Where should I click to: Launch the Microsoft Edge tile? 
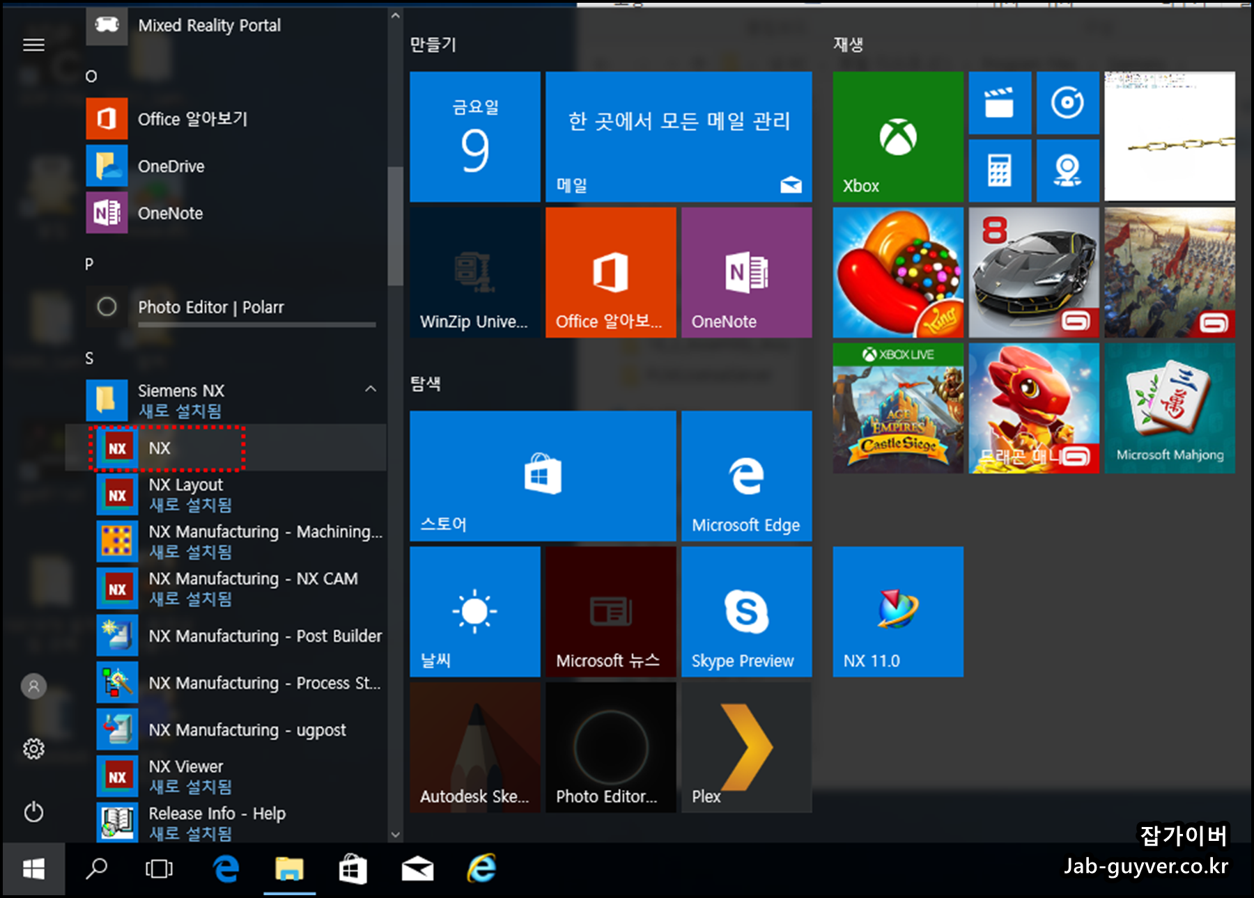747,476
